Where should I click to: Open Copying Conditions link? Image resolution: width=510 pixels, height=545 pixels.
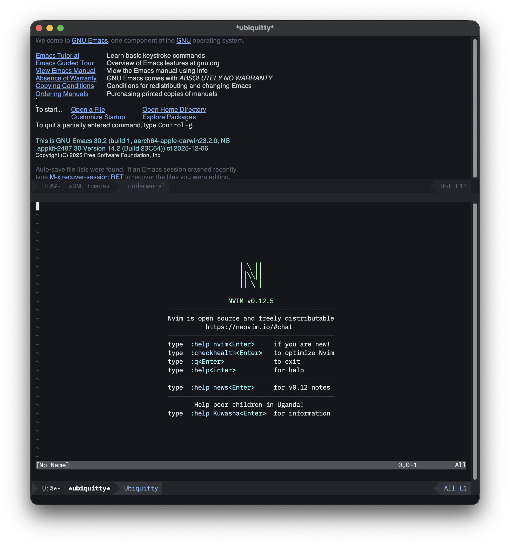[x=65, y=86]
